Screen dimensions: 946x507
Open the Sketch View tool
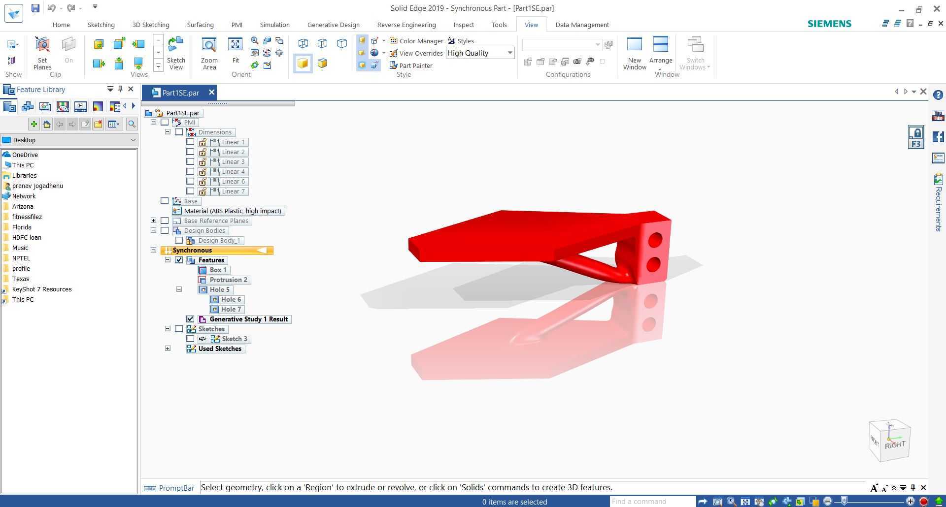176,53
